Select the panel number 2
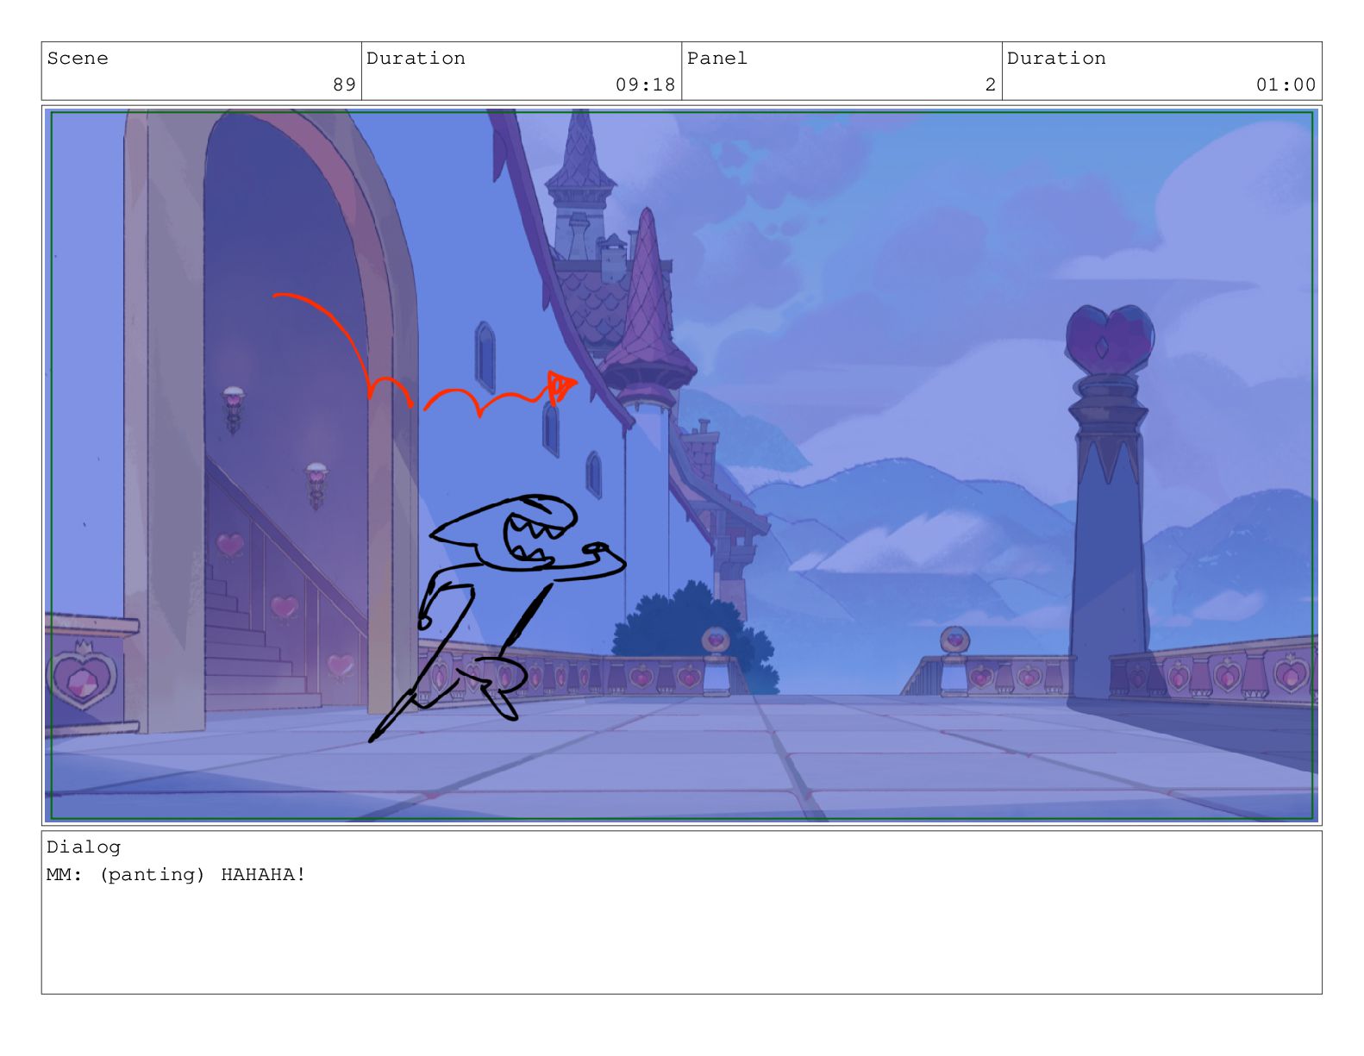The height and width of the screenshot is (1056, 1364). click(x=991, y=84)
